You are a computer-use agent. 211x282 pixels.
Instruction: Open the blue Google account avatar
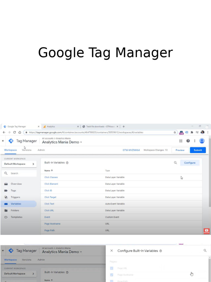click(x=202, y=141)
